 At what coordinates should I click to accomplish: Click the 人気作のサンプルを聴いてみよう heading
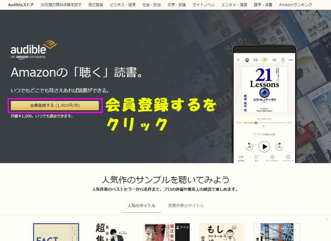(165, 180)
